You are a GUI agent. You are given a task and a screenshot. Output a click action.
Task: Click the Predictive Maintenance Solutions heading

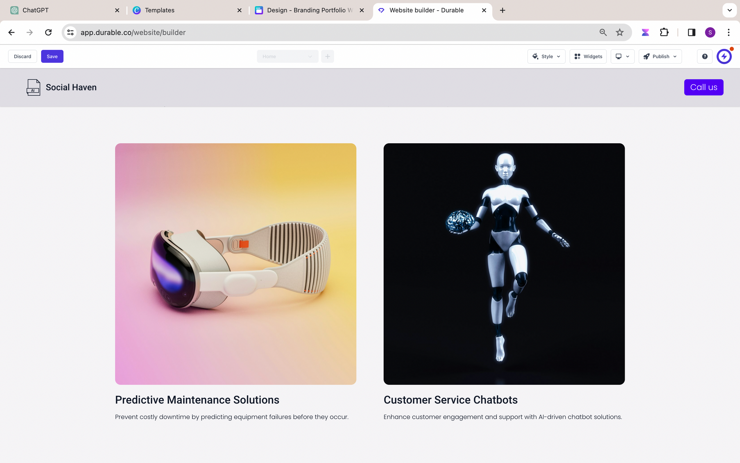pyautogui.click(x=197, y=400)
